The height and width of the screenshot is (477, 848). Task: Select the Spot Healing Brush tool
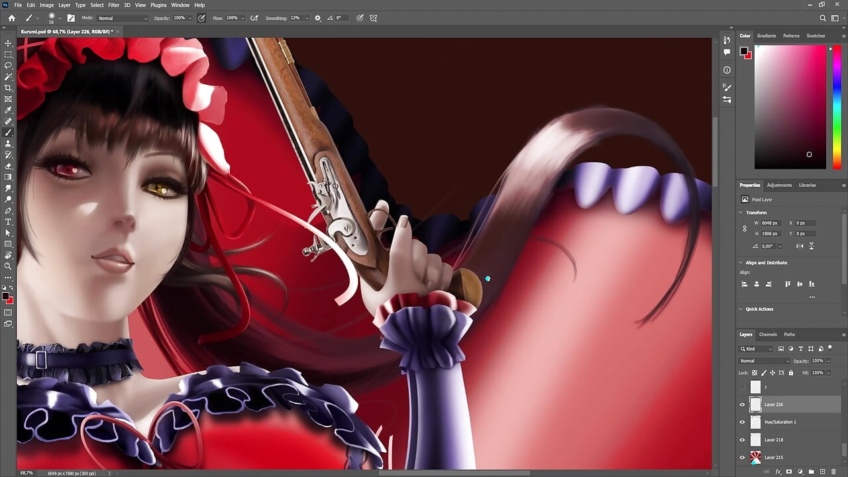click(9, 121)
